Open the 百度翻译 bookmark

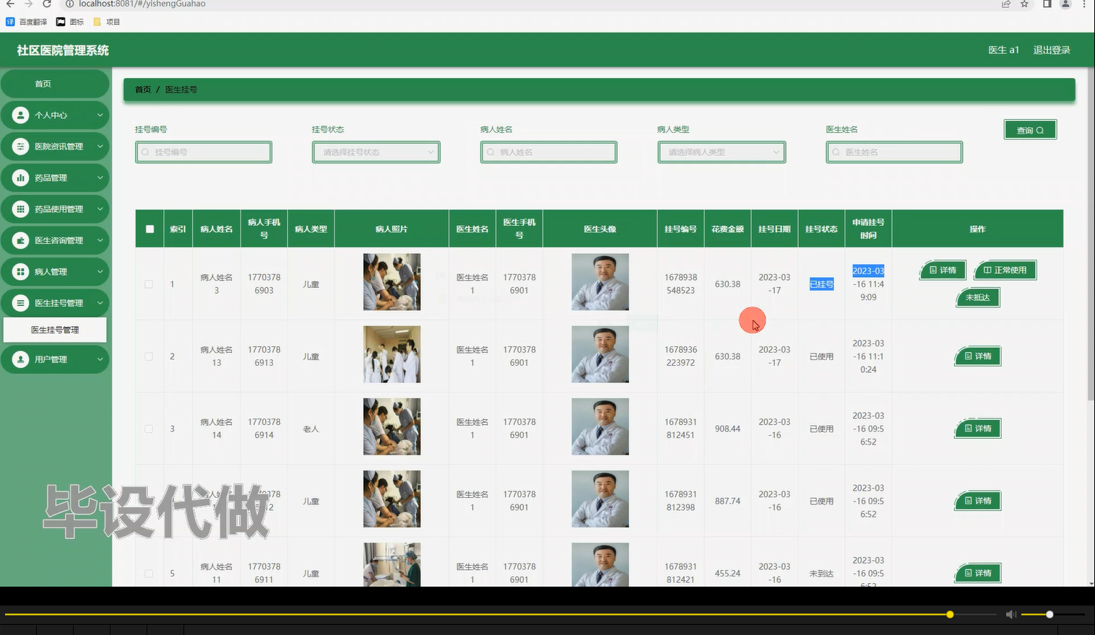point(27,22)
